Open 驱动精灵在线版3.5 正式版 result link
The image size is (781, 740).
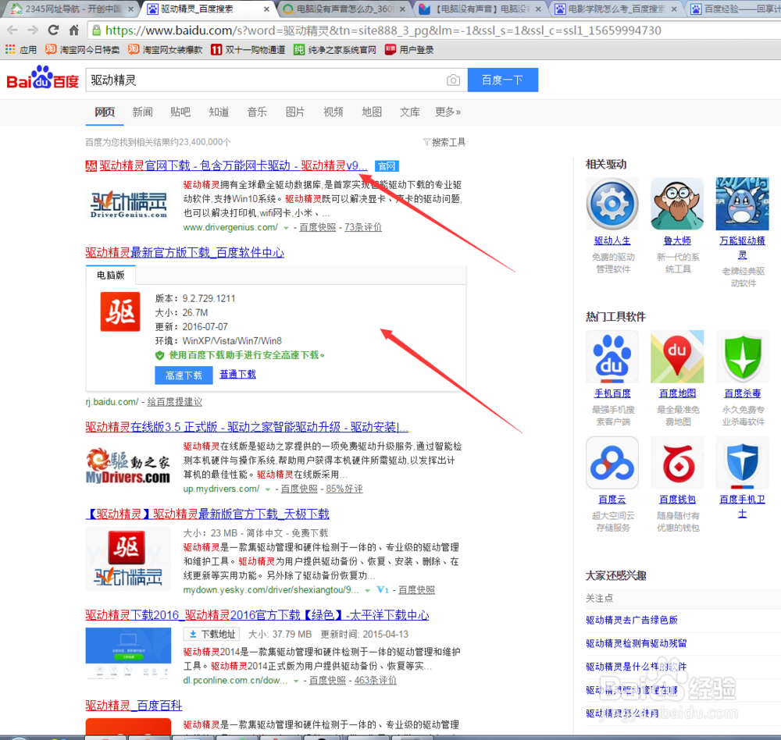point(247,427)
